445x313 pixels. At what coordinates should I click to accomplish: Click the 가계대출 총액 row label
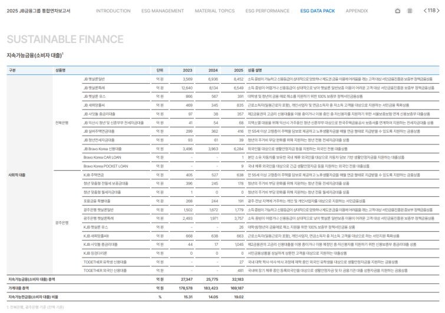pyautogui.click(x=19, y=288)
